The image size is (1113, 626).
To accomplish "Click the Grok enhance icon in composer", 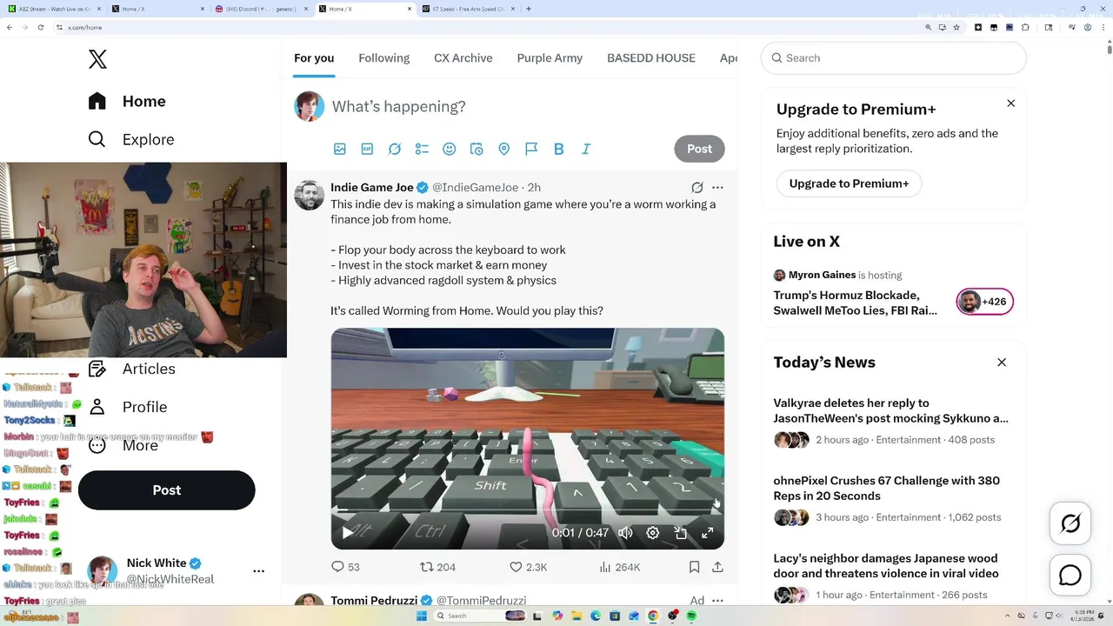I will coord(395,150).
